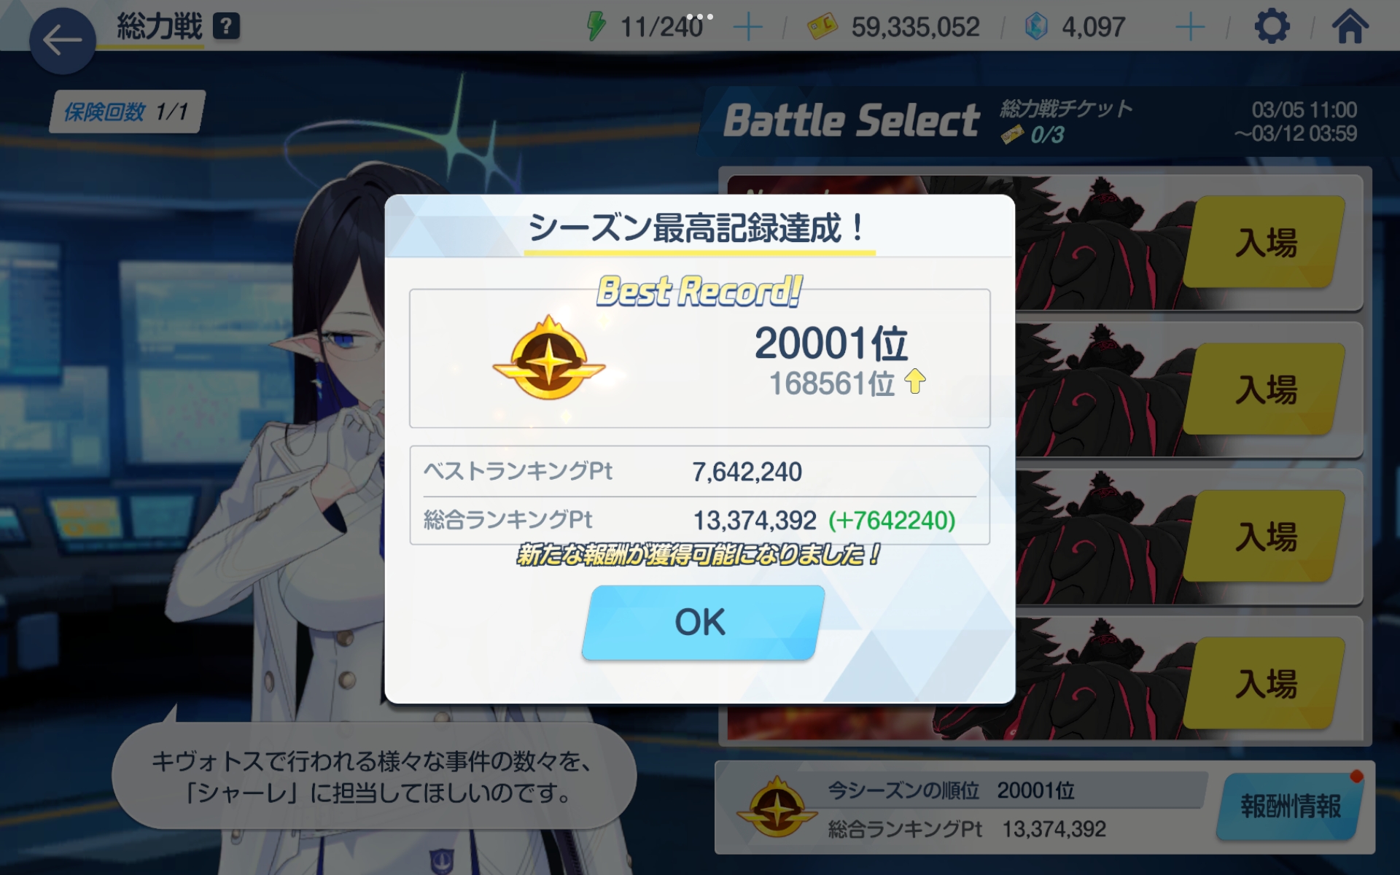Viewport: 1400px width, 875px height.
Task: Tap the gold rank emblem in the dialog
Action: pos(548,359)
